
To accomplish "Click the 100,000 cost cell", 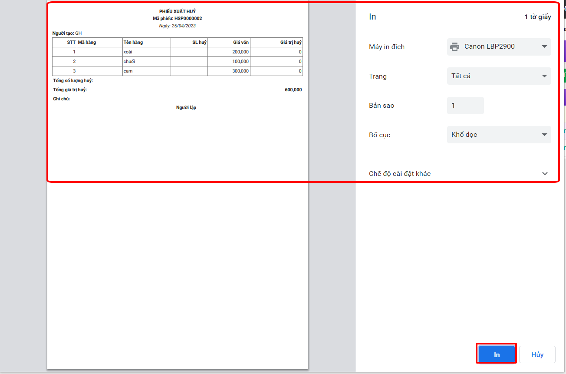I will tap(229, 62).
